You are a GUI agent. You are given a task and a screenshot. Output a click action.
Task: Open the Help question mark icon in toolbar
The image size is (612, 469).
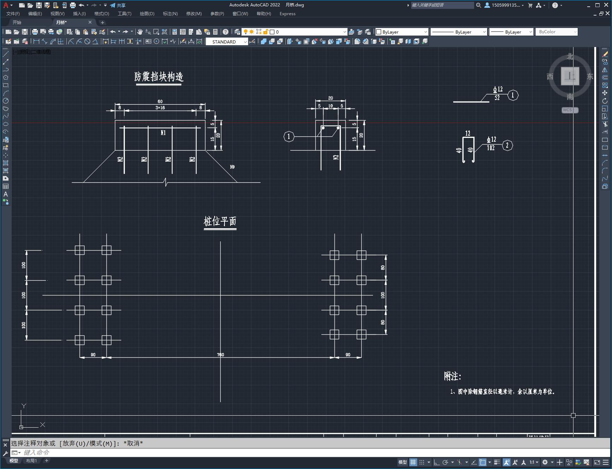pyautogui.click(x=226, y=32)
